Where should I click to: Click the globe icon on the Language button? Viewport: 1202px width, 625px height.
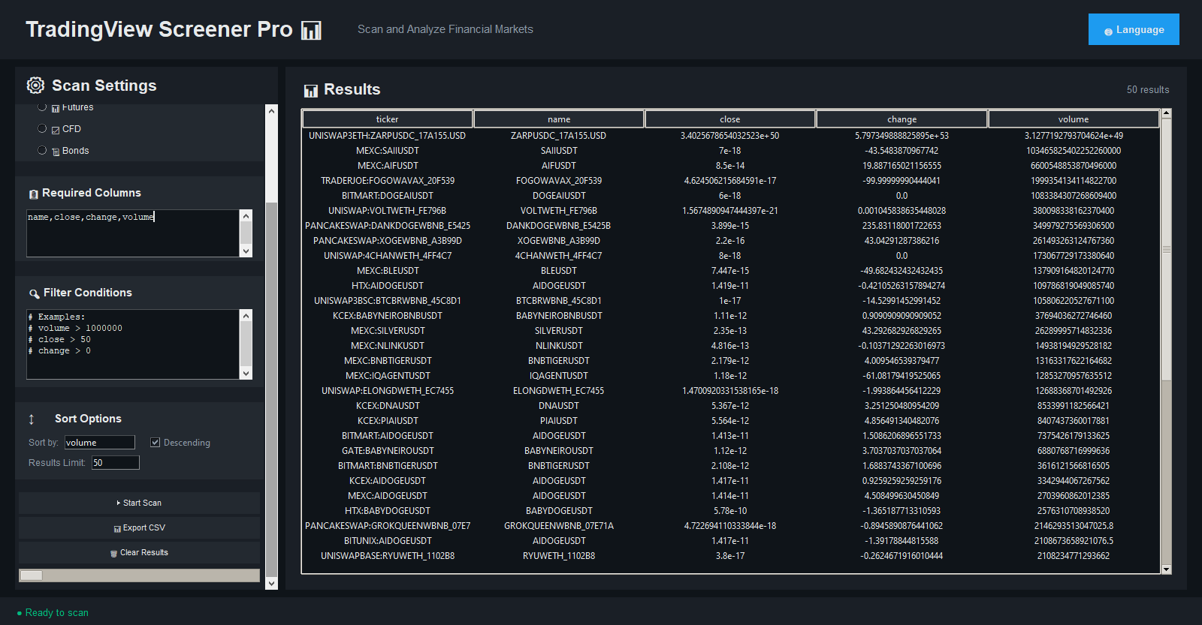coord(1108,32)
